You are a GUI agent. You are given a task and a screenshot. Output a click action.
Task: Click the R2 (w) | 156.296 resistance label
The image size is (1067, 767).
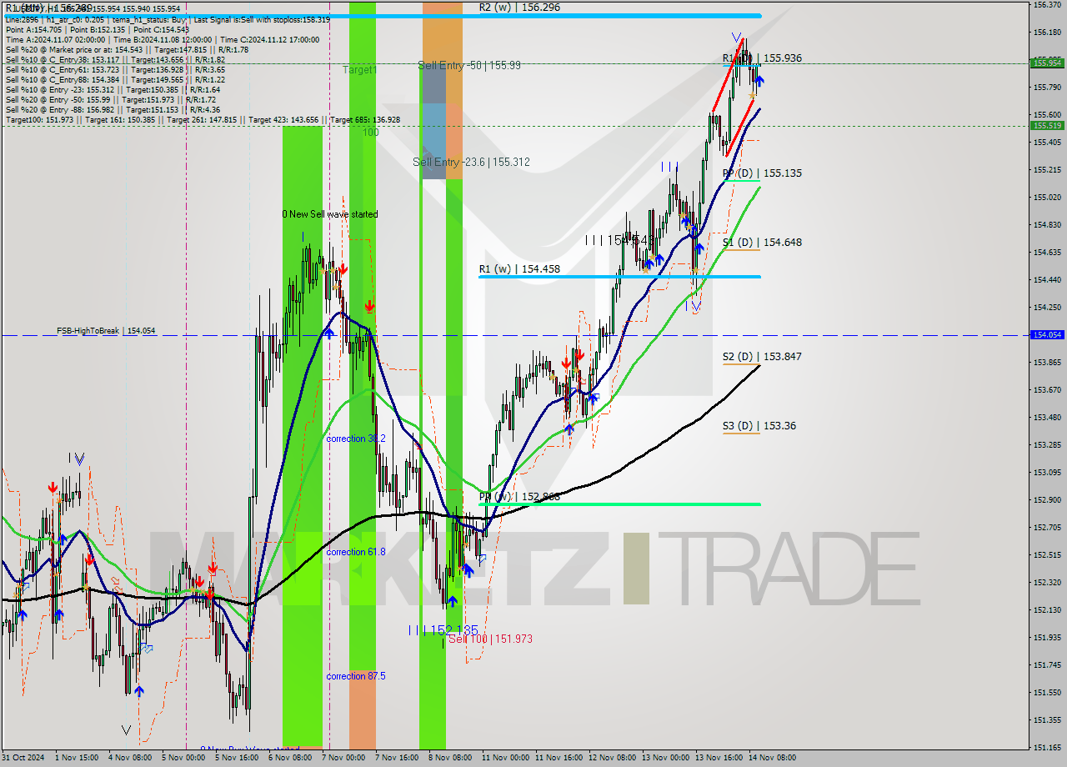pyautogui.click(x=519, y=7)
